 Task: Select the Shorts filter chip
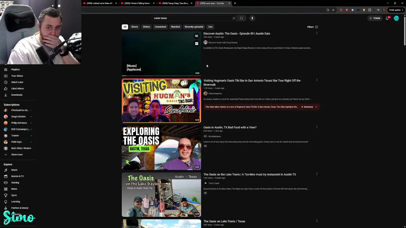pos(134,27)
